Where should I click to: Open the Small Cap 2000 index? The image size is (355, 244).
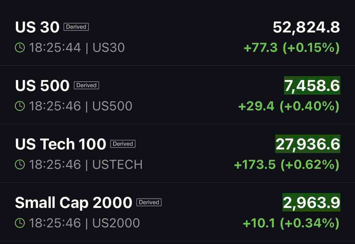(177, 212)
